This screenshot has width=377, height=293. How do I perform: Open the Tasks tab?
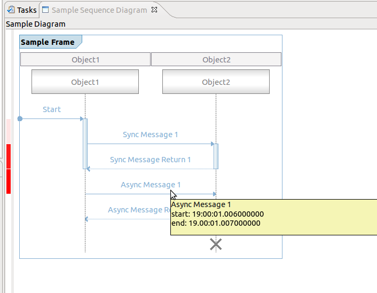click(27, 10)
